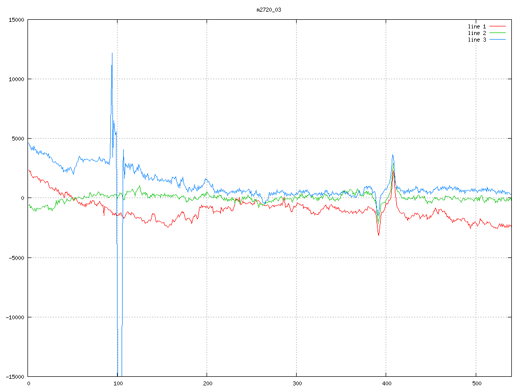Click the chart title m2720_03
Image resolution: width=521 pixels, height=390 pixels.
tap(269, 10)
